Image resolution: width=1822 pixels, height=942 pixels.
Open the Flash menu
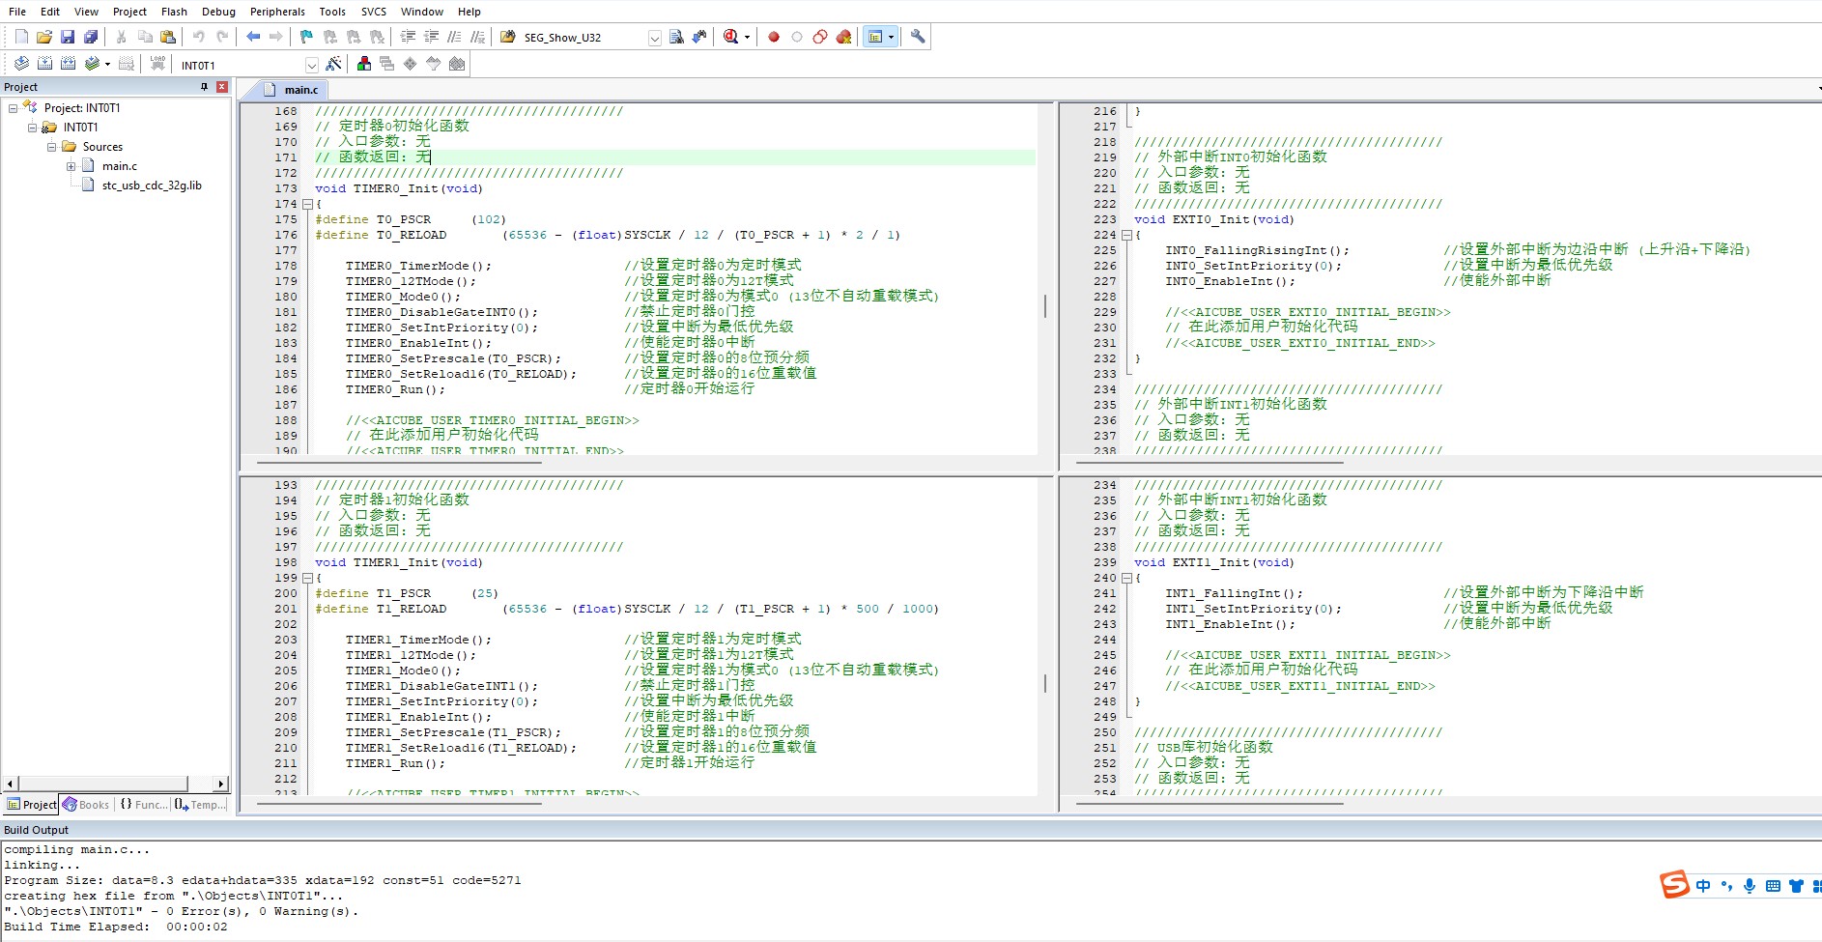174,12
